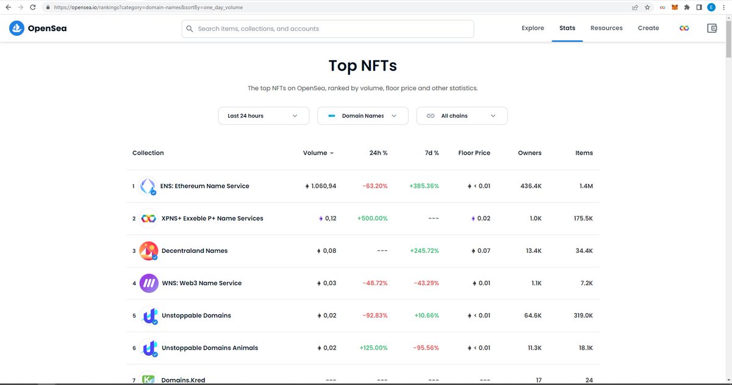This screenshot has height=385, width=732.
Task: Click the +500.00% value in XPNS+ row
Action: pos(373,218)
